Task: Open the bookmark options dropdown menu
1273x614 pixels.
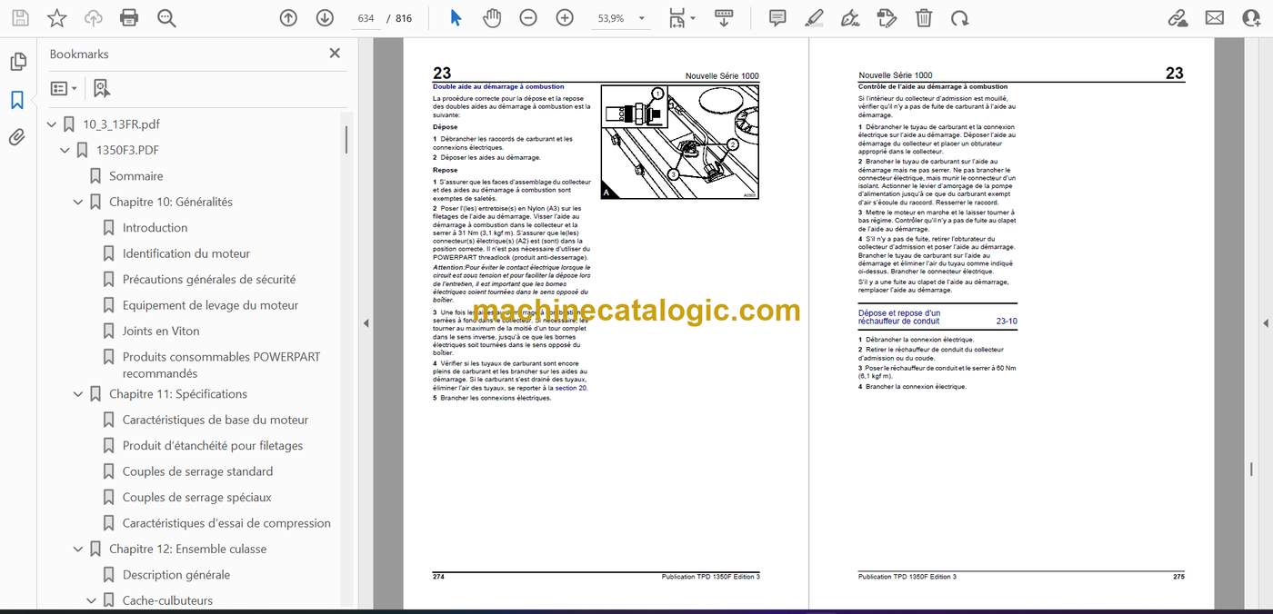Action: coord(64,88)
